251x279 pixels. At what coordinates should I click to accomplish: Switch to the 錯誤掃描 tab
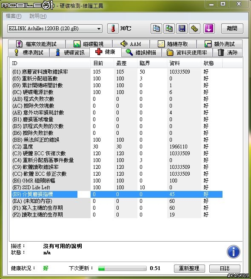[141, 52]
